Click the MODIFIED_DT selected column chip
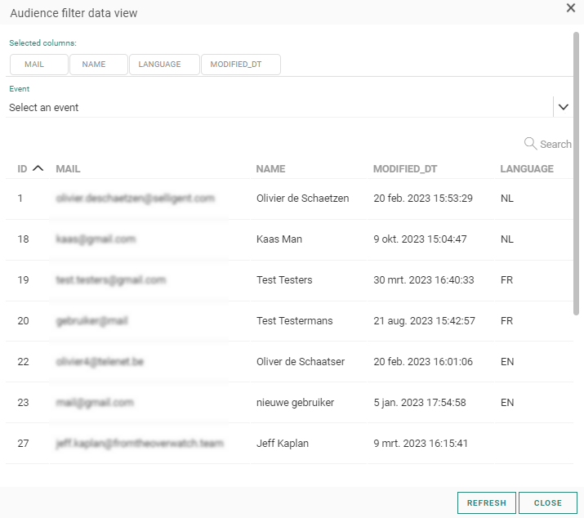 click(x=241, y=65)
